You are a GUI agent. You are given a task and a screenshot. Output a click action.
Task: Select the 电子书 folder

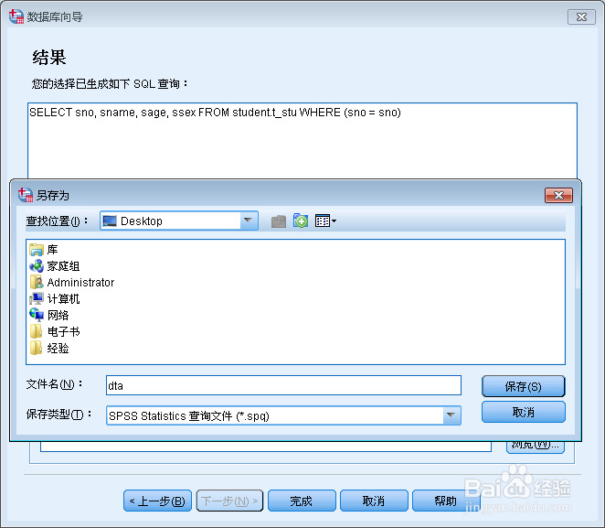click(55, 331)
